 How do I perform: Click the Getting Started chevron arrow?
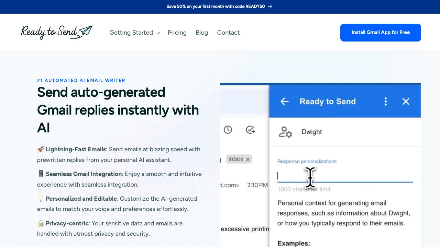click(x=158, y=33)
